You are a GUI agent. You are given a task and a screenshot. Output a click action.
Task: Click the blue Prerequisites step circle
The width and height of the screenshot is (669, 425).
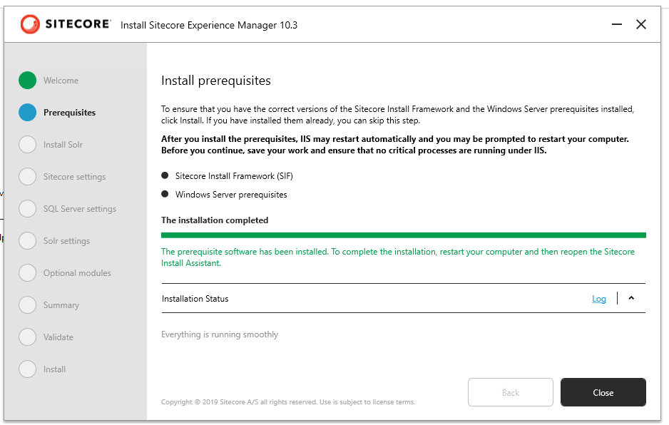(27, 113)
